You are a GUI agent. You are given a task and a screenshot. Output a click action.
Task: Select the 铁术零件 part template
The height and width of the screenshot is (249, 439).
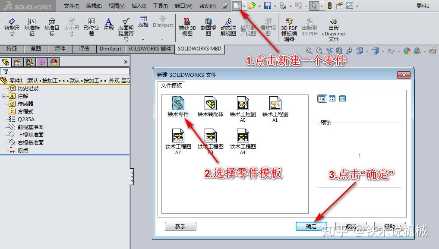tap(178, 107)
